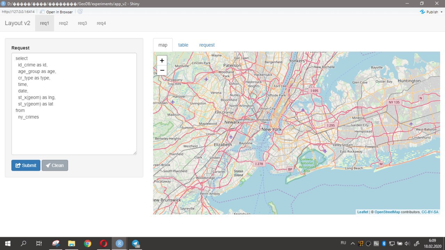Screen dimensions: 445x250
Task: Click the Publish icon in the viewer toolbar
Action: point(422,11)
